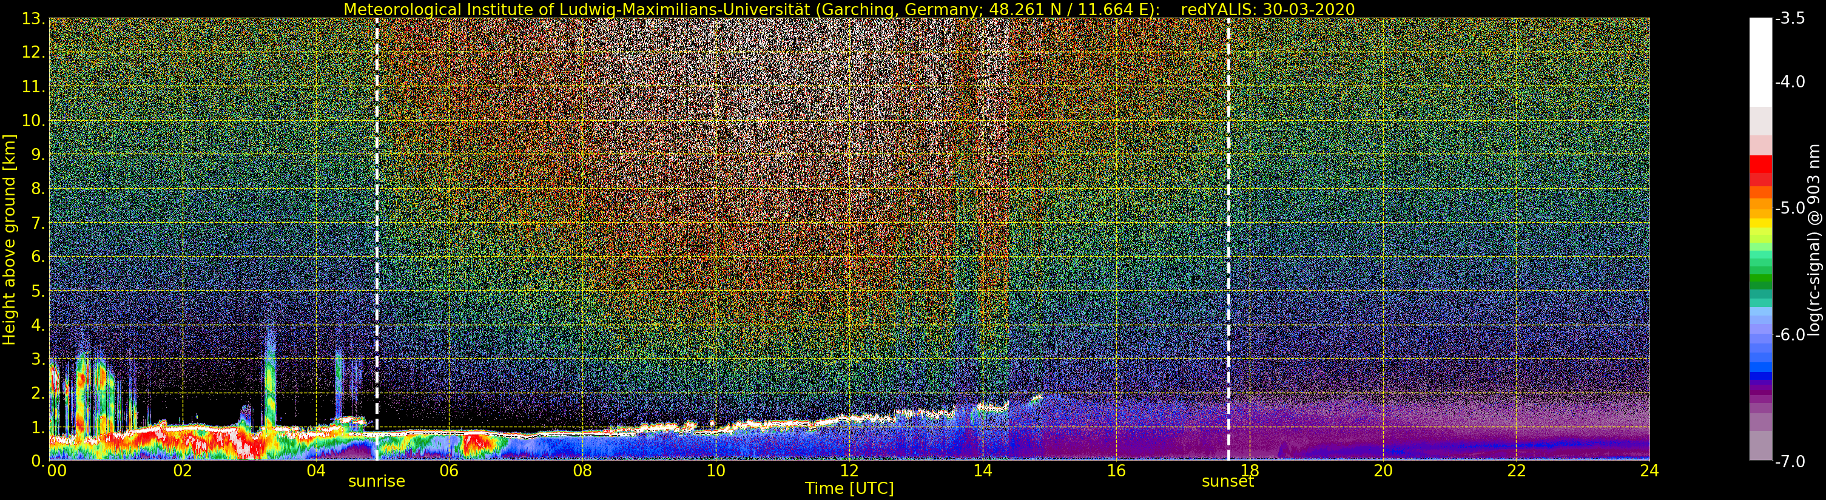This screenshot has height=500, width=1826.
Task: Click the "11." height axis tick label
Action: (x=33, y=87)
